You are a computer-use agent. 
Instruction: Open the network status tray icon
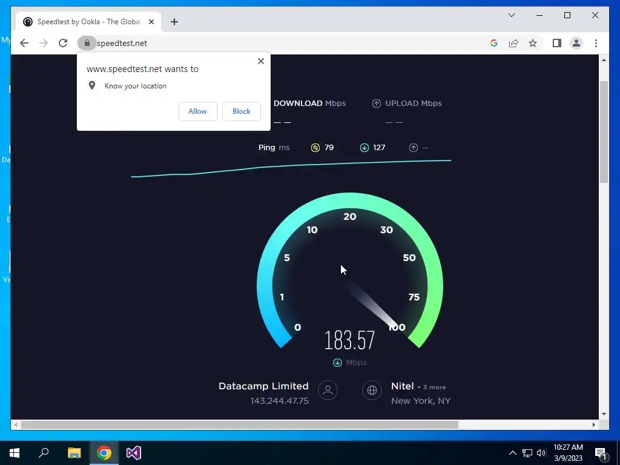point(527,453)
